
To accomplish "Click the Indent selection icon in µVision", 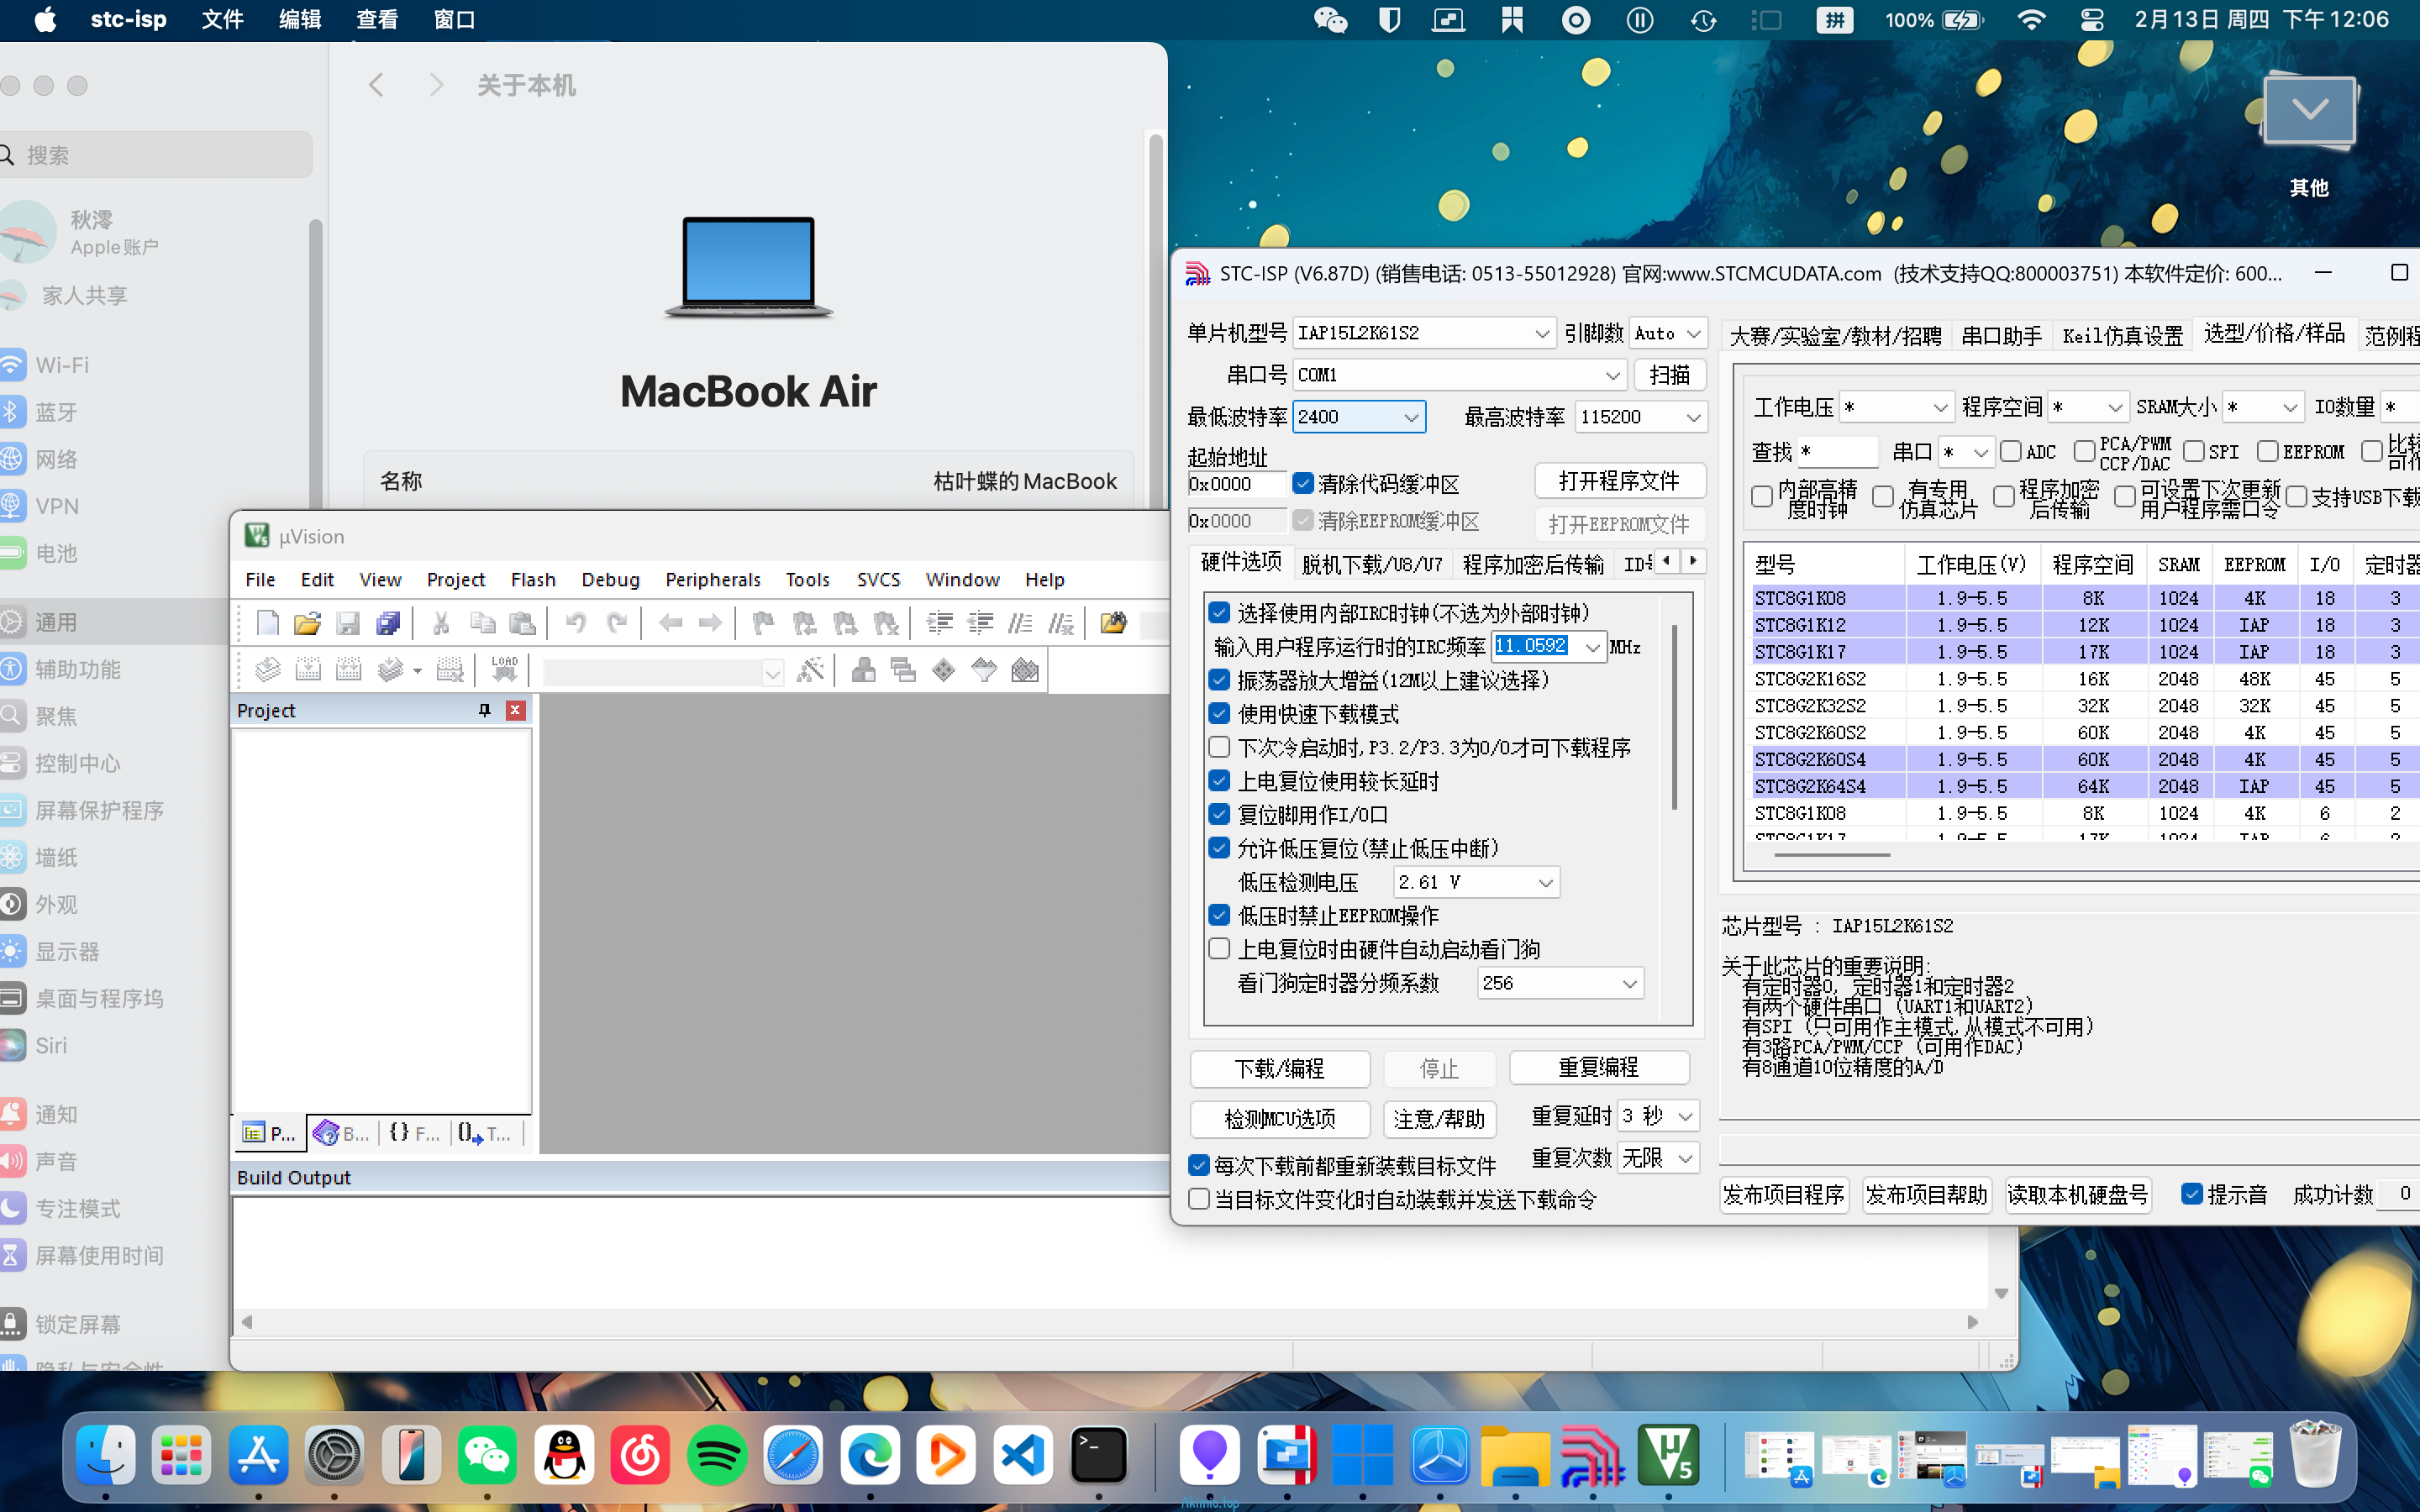I will point(939,623).
